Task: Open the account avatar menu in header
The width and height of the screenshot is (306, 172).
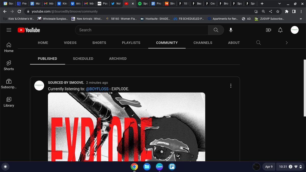Action: [295, 30]
